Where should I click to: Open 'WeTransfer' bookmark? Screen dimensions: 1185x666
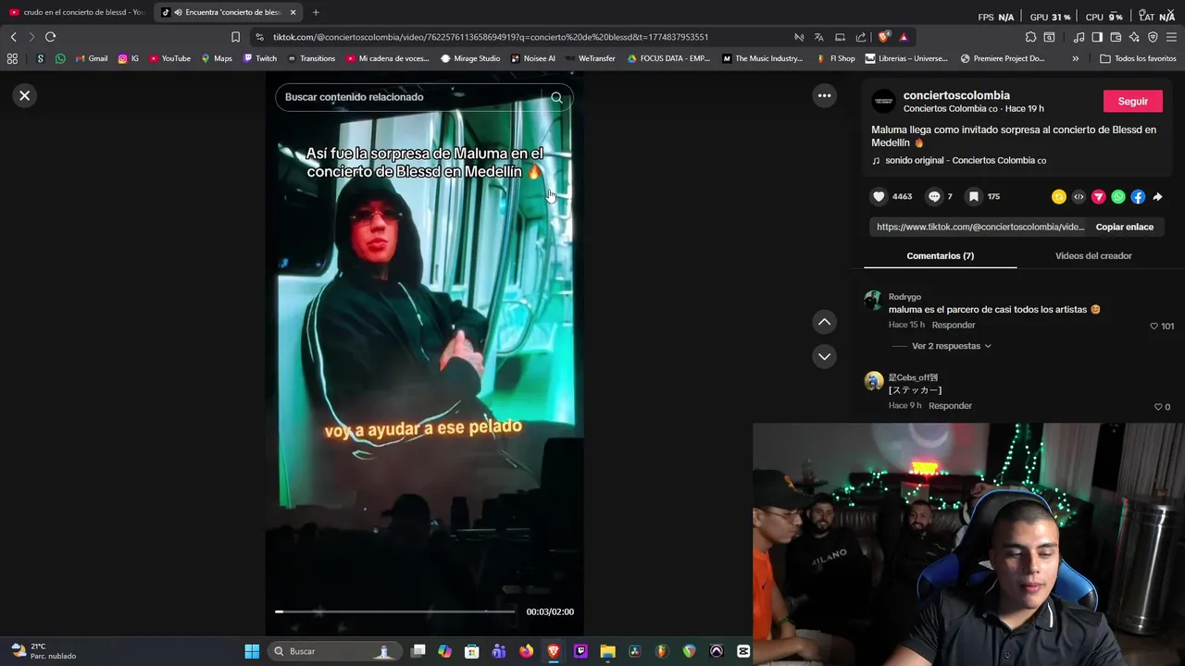coord(591,58)
